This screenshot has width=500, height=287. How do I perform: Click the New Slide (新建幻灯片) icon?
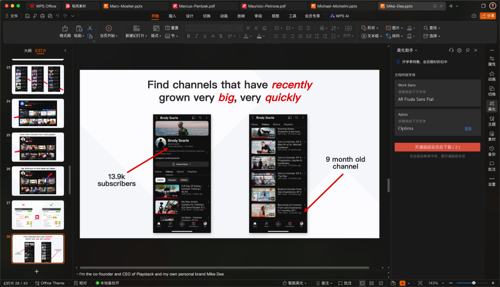(x=137, y=28)
